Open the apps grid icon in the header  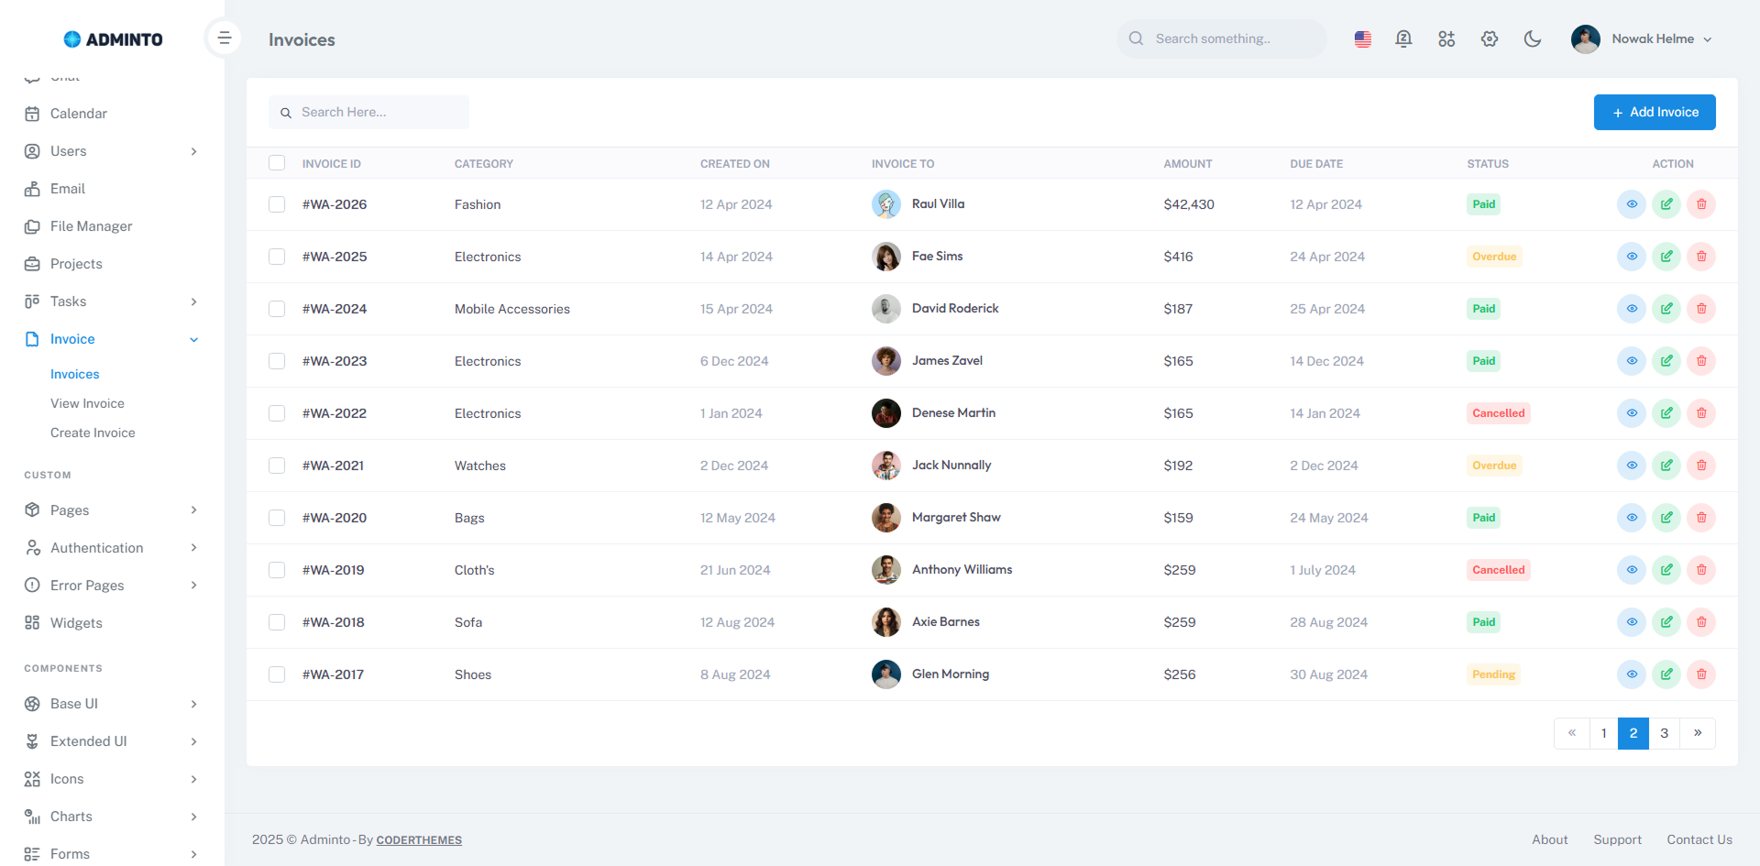[1446, 38]
